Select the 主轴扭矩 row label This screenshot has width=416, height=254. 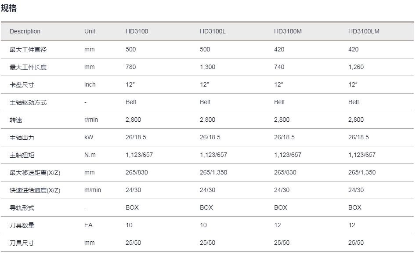(x=22, y=155)
